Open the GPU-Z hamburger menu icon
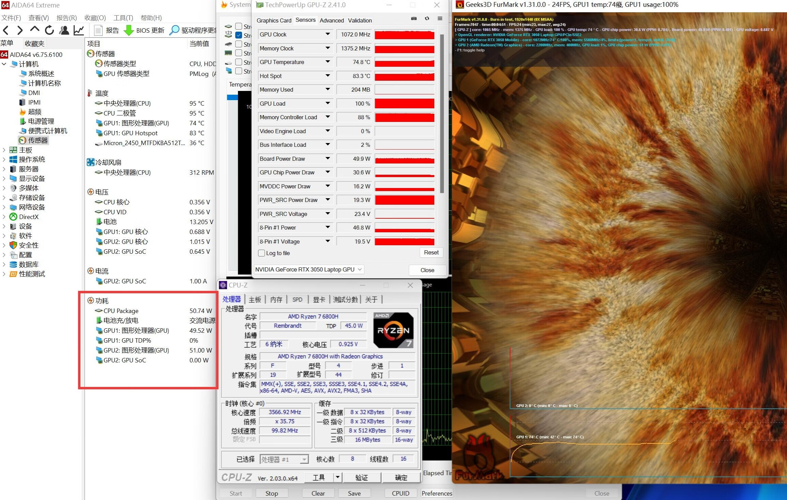 (x=440, y=18)
